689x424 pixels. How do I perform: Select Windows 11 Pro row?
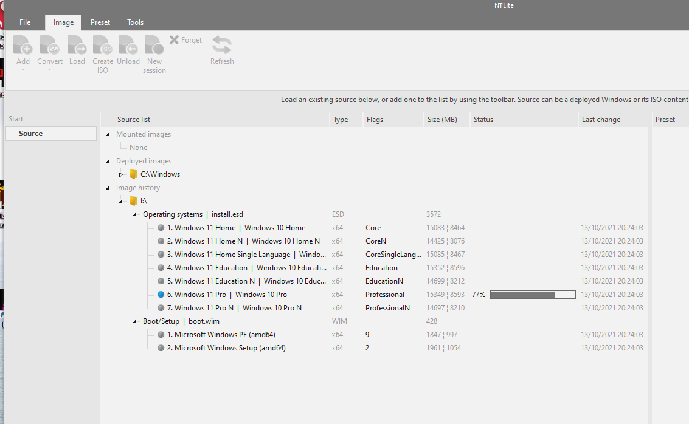point(375,295)
